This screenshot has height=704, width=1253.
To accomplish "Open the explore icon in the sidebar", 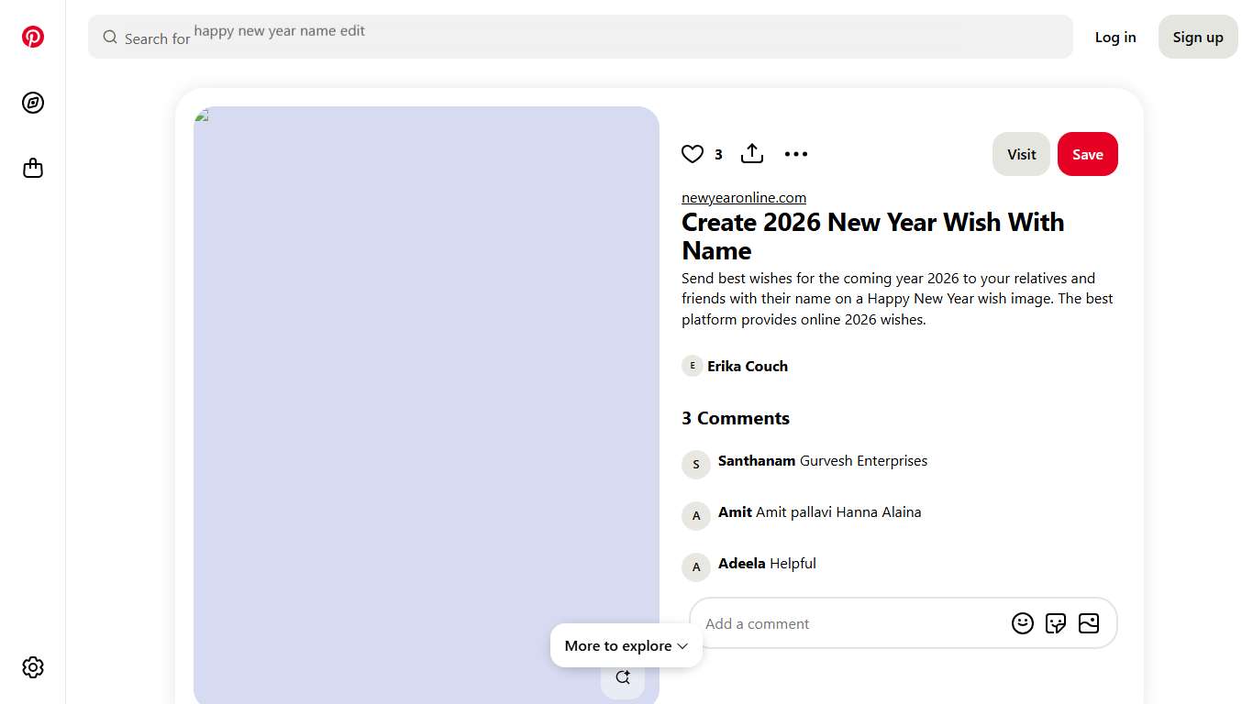I will point(33,103).
